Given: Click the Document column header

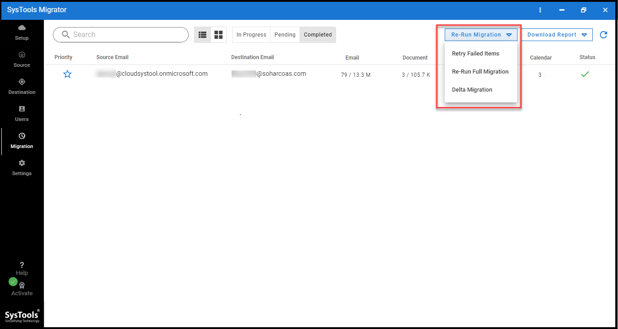Looking at the screenshot, I should tap(415, 58).
